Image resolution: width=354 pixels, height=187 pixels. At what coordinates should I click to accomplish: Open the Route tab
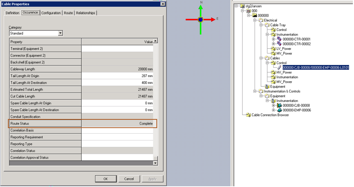pos(68,13)
